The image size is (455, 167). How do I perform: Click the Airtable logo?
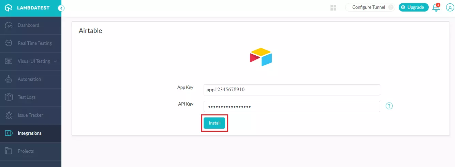261,57
